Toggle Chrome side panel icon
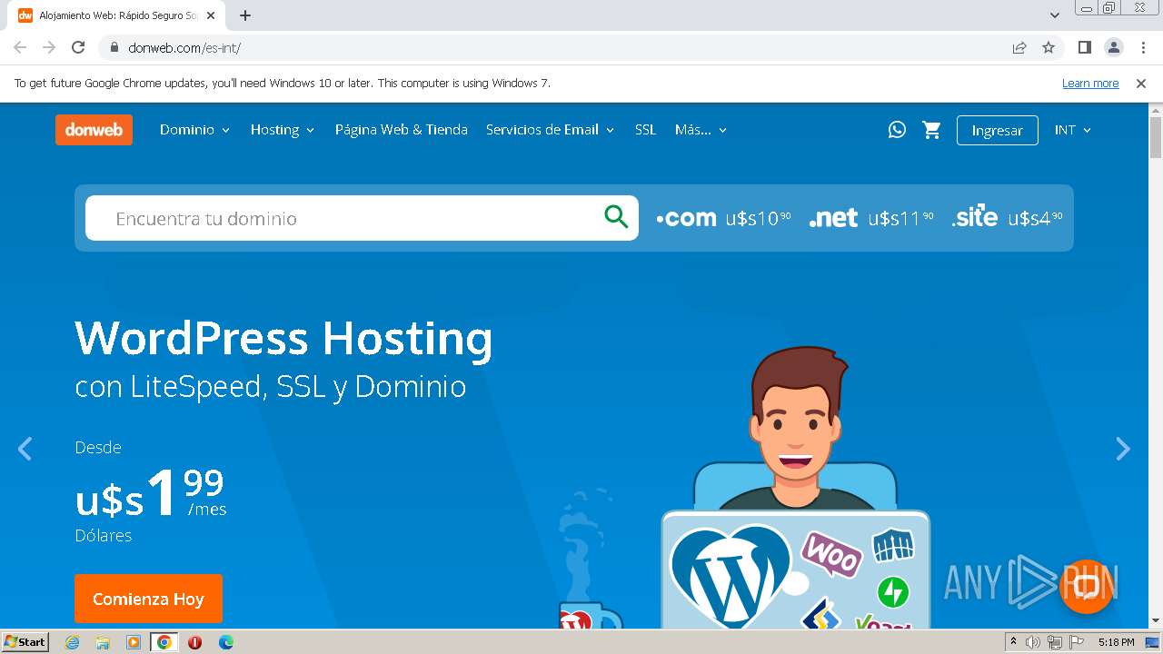Viewport: 1163px width, 654px height. pyautogui.click(x=1084, y=47)
